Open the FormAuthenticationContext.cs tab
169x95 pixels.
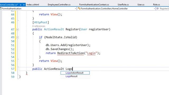coord(94,5)
